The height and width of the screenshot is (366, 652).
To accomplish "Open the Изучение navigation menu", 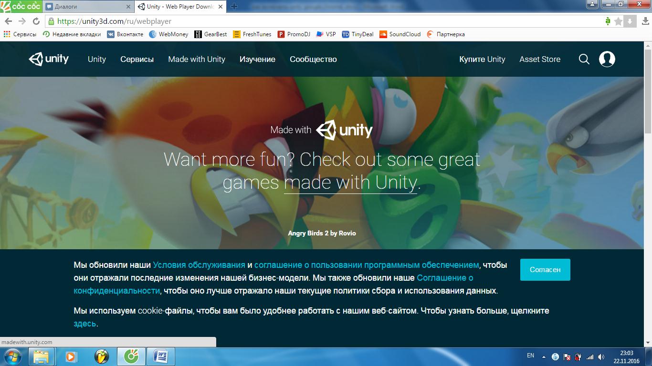I will pyautogui.click(x=257, y=59).
